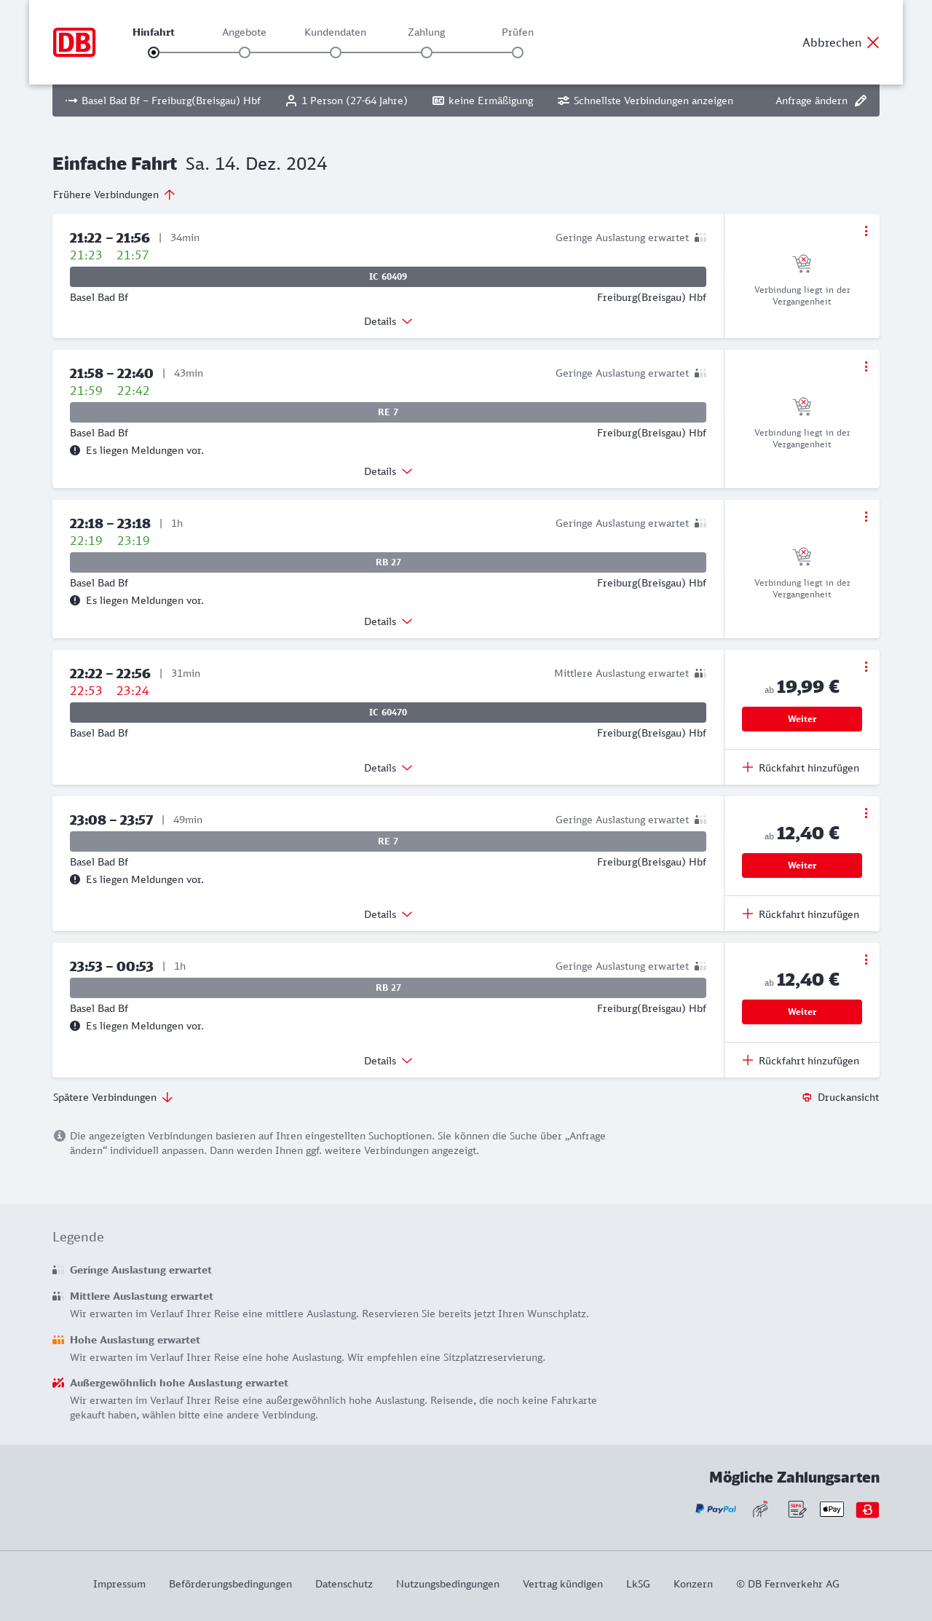Expand Details for the 23:08 RE 7 connection
The width and height of the screenshot is (932, 1621).
tap(388, 914)
